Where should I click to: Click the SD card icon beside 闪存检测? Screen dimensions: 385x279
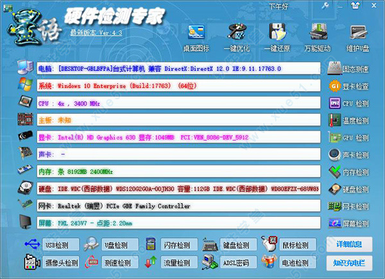coord(151,244)
